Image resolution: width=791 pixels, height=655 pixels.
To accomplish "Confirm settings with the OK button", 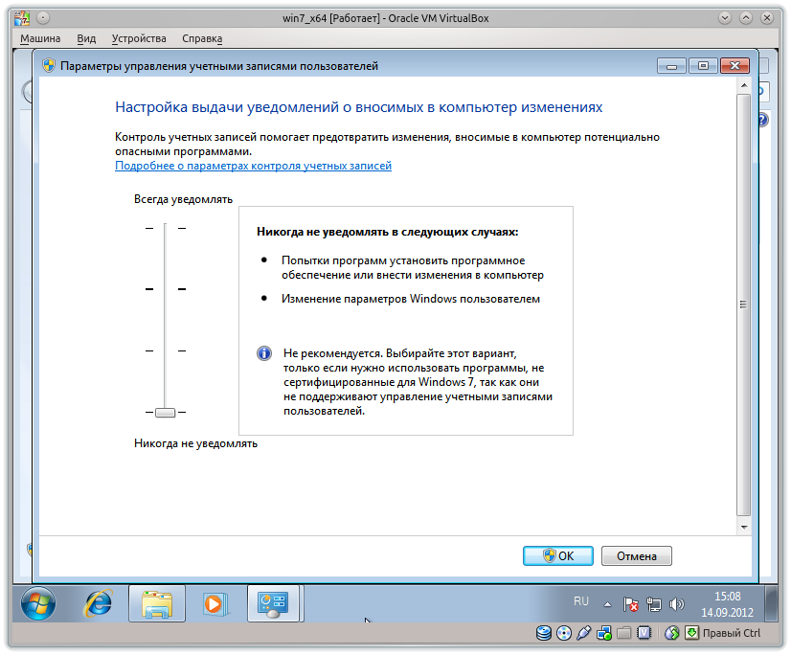I will [557, 555].
